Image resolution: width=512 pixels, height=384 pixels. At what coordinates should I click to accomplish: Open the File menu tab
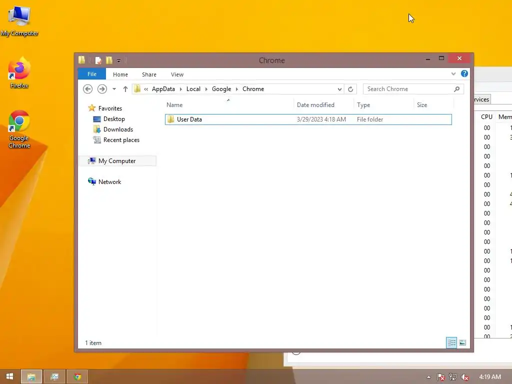(92, 74)
